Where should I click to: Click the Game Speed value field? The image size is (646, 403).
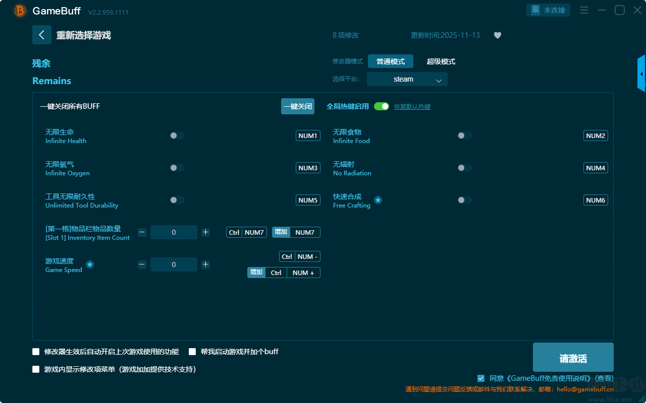click(x=174, y=264)
